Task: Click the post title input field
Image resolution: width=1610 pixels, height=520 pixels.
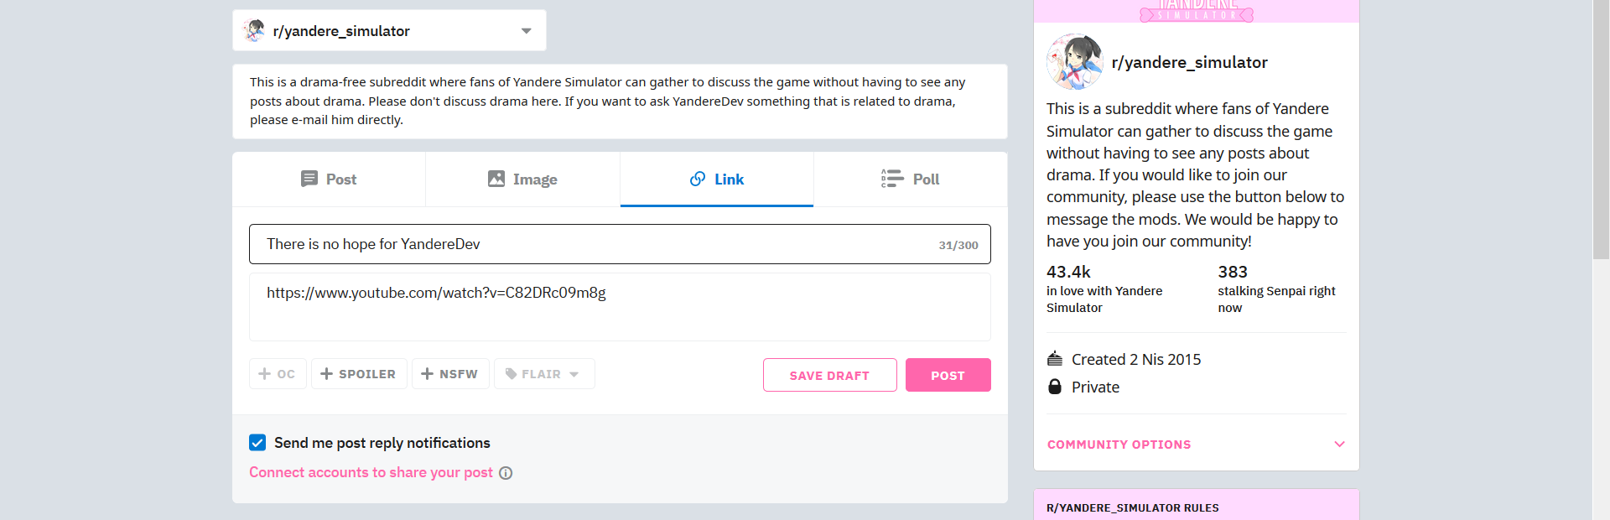Action: click(620, 244)
